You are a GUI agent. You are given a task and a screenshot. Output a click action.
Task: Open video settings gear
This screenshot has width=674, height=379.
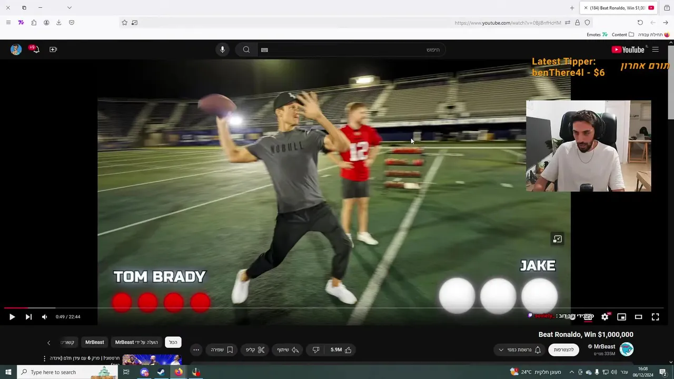[x=605, y=317]
